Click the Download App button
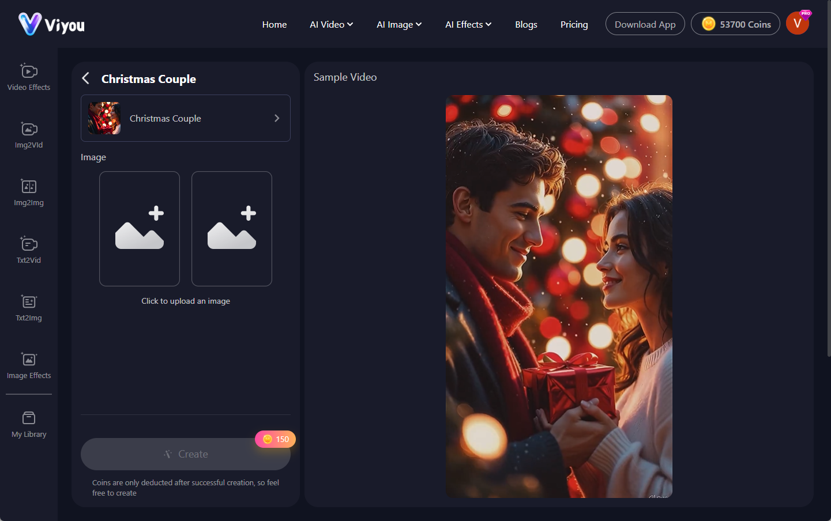 [645, 24]
